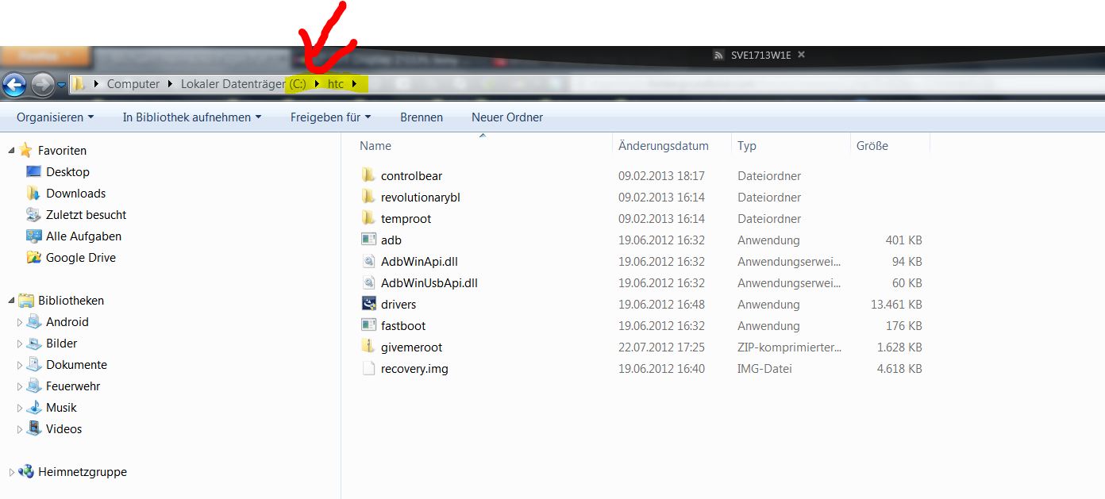Click the Neuer Ordner button
1105x499 pixels.
point(507,117)
